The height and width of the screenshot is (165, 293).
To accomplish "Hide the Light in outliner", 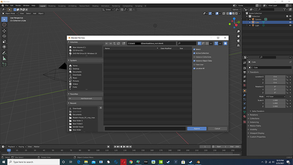I will (x=290, y=26).
